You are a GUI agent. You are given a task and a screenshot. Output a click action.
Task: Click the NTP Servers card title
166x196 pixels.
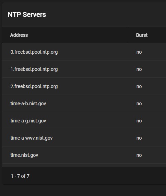point(27,14)
